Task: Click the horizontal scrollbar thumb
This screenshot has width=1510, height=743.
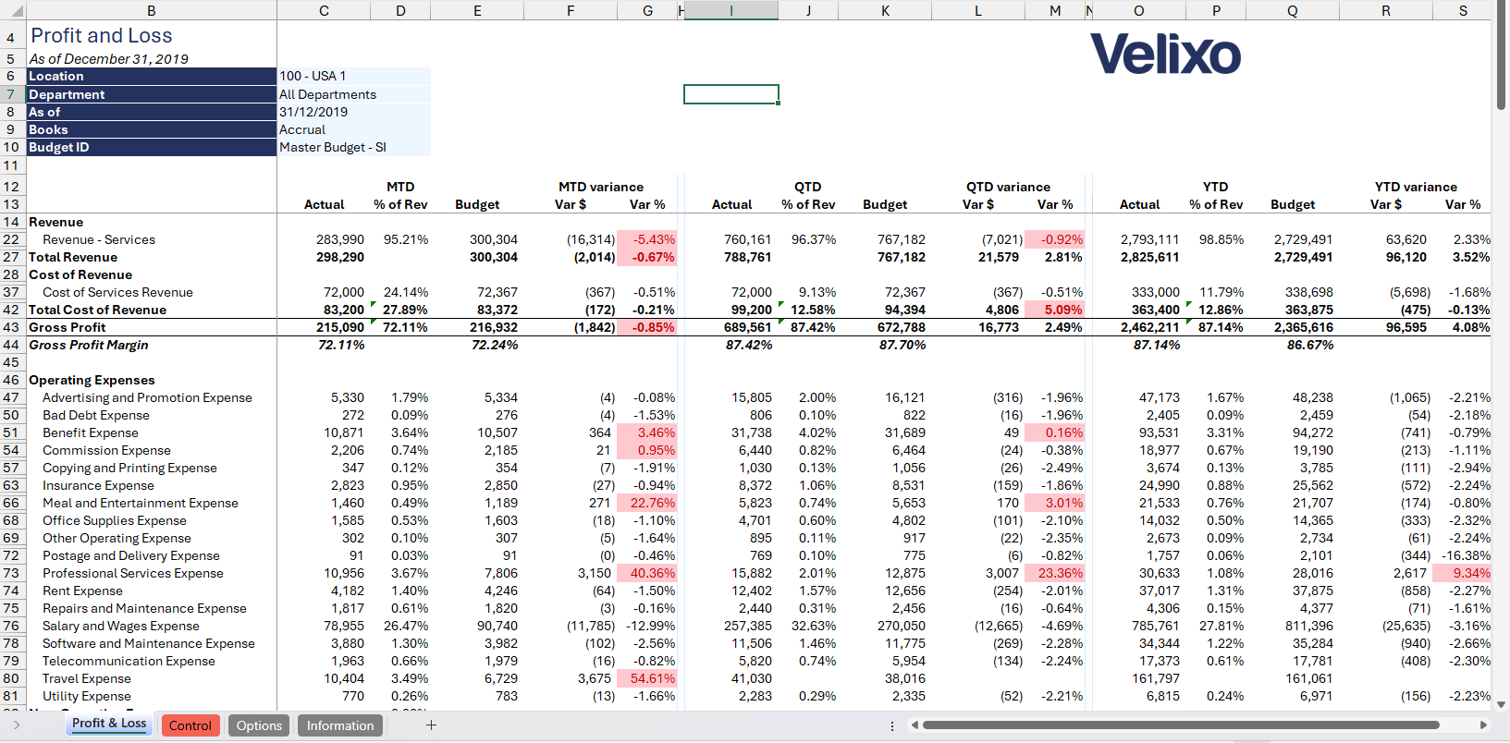Action: 1181,725
